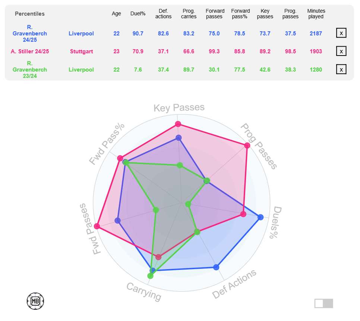This screenshot has height=321, width=360.
Task: Open R. Gravenberch 24/25 player name
Action: point(29,33)
